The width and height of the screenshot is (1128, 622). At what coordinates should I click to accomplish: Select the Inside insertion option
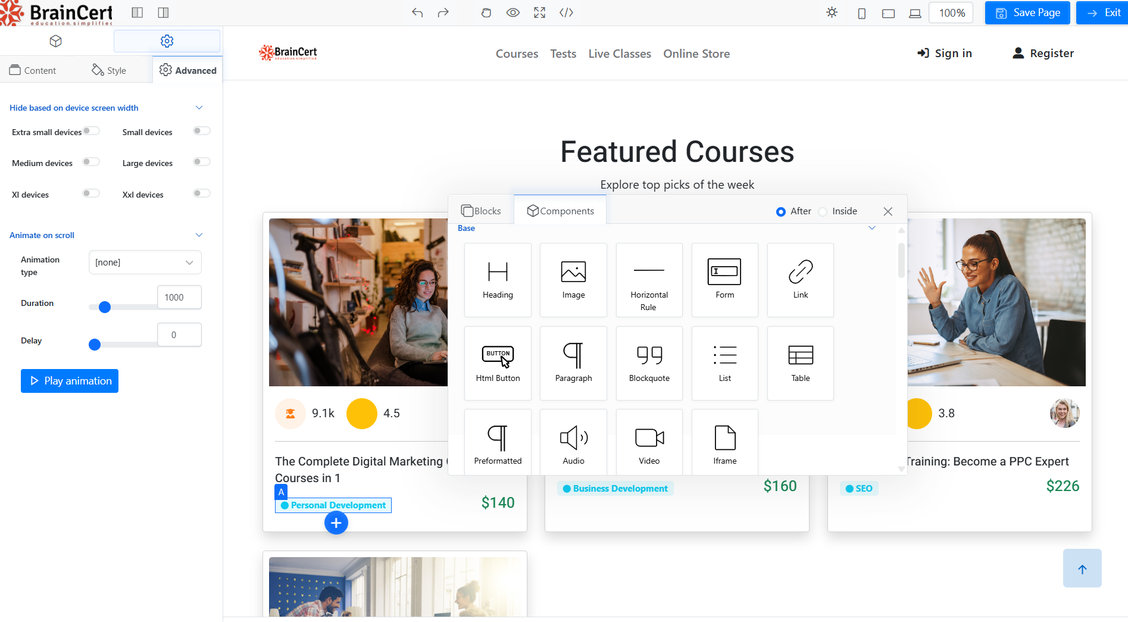[x=823, y=211]
